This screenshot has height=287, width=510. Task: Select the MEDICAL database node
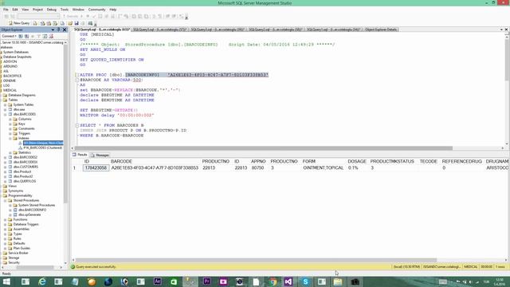(x=10, y=90)
